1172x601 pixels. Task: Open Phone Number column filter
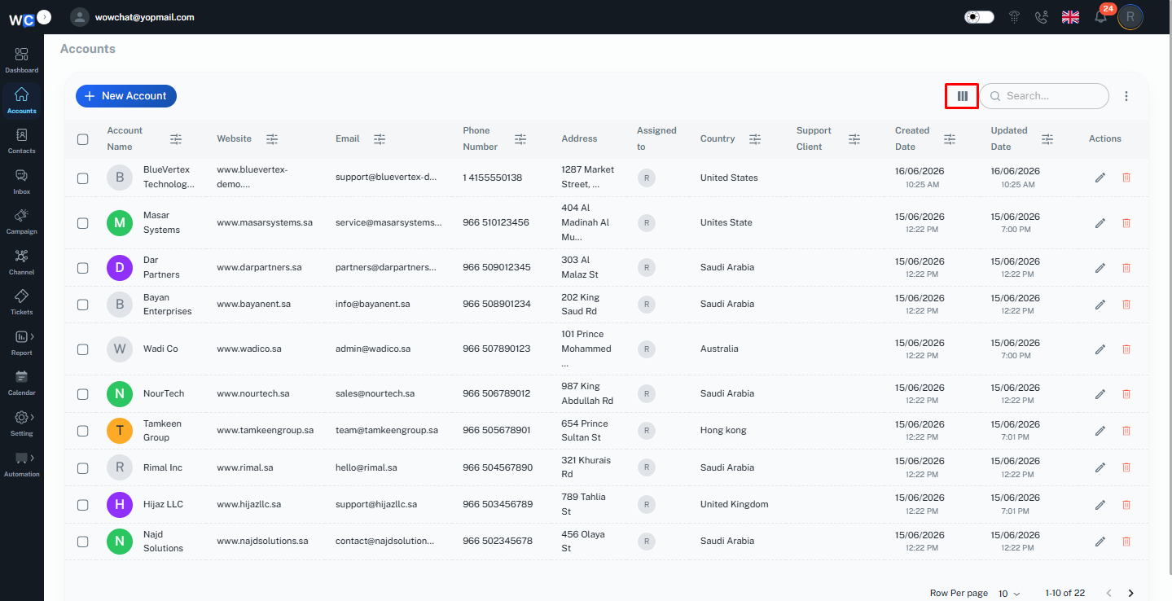coord(520,139)
